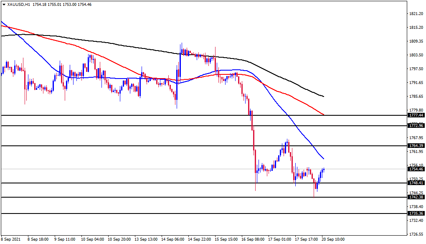The height and width of the screenshot is (244, 426).
Task: Select the black moving average line end
Action: click(323, 97)
